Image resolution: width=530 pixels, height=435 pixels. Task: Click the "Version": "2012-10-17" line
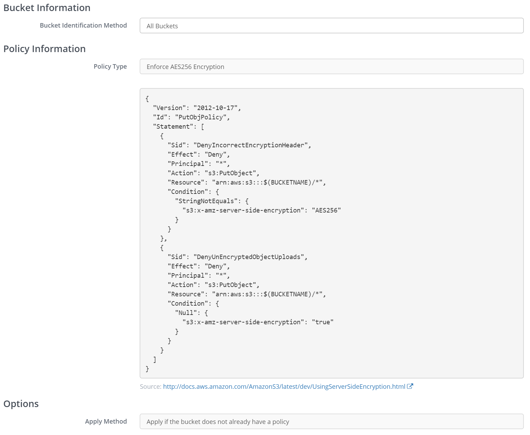click(197, 108)
